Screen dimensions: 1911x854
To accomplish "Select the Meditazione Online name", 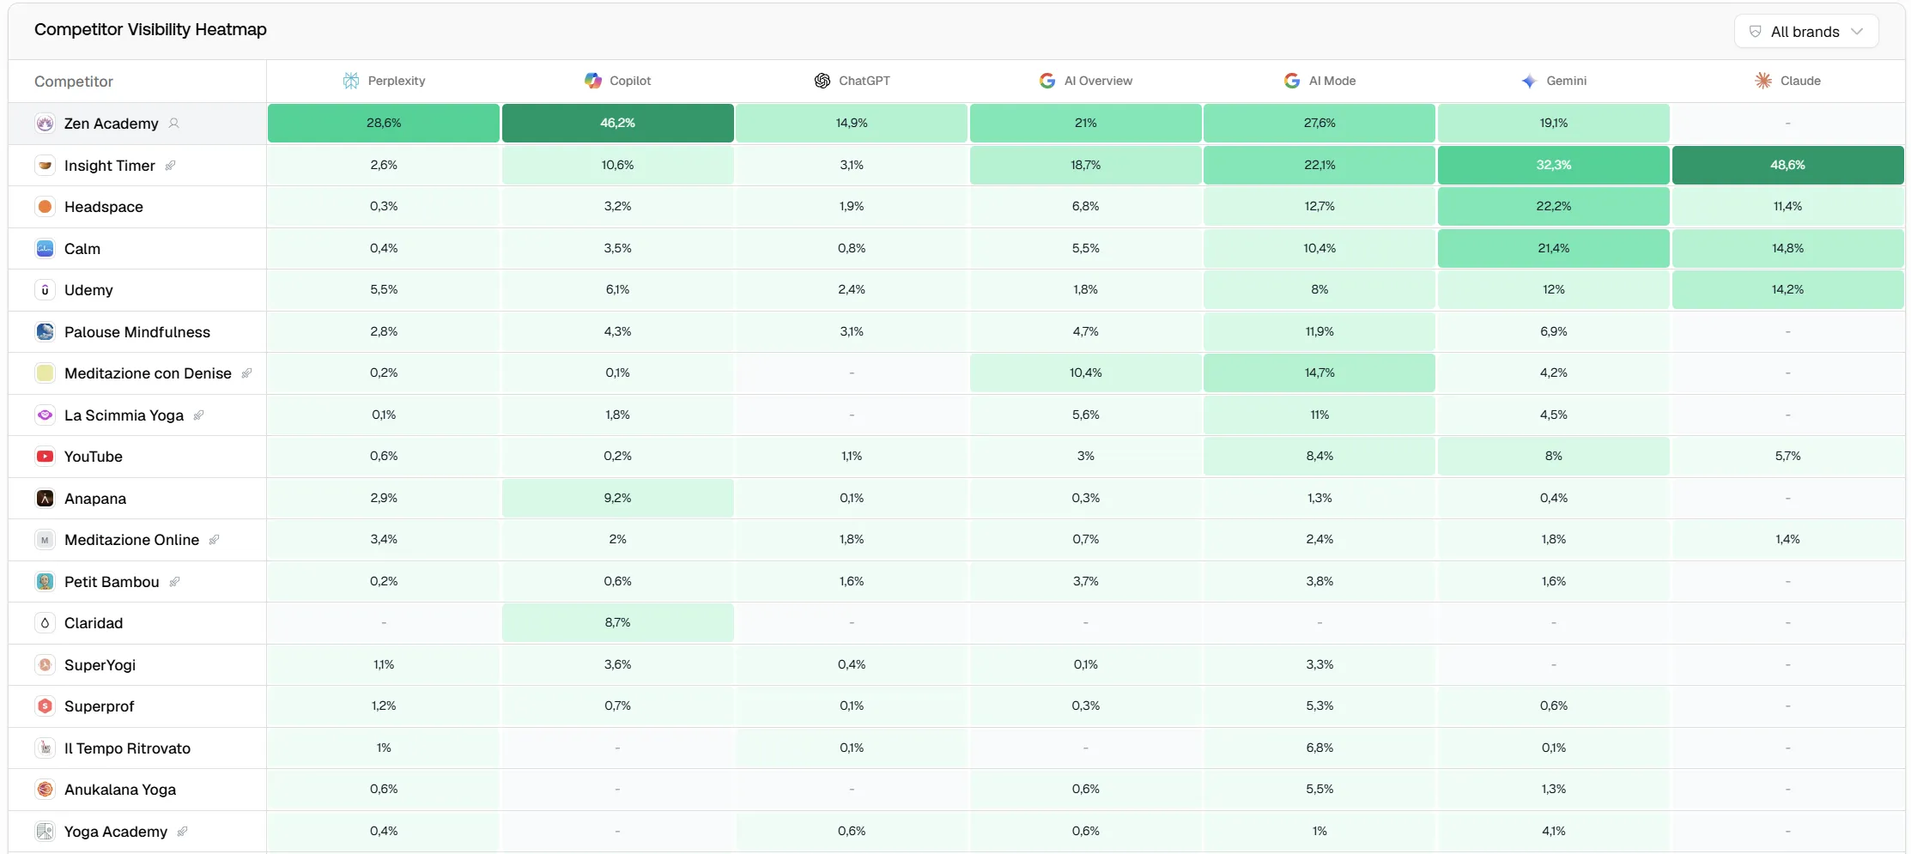I will coord(131,540).
